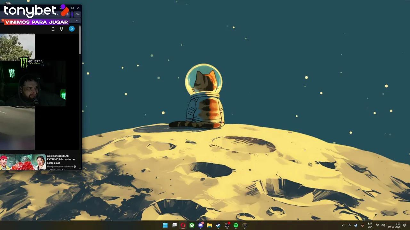Click the Steam icon in the system tray
The width and height of the screenshot is (410, 230).
pyautogui.click(x=356, y=225)
